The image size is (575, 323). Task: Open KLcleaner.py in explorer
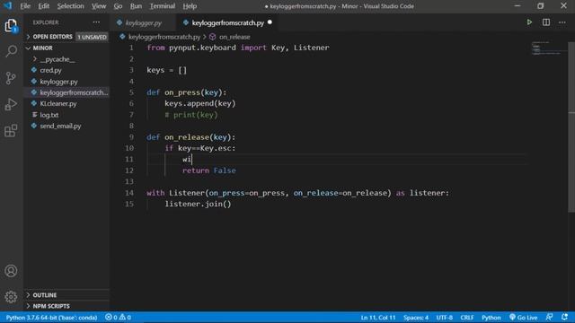58,104
